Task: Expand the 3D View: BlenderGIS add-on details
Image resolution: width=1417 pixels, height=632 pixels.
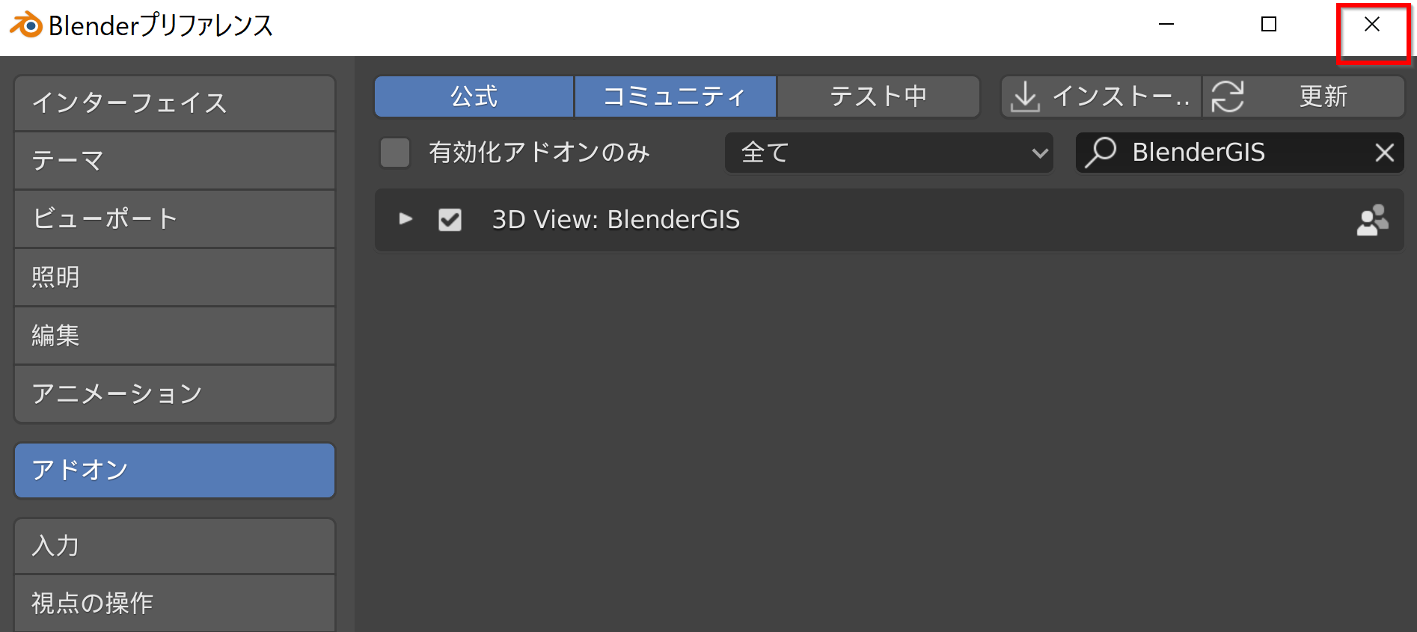Action: pyautogui.click(x=405, y=219)
